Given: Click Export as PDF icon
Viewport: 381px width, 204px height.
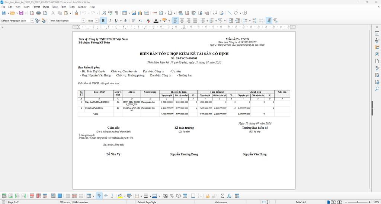Looking at the screenshot, I should [32, 13].
